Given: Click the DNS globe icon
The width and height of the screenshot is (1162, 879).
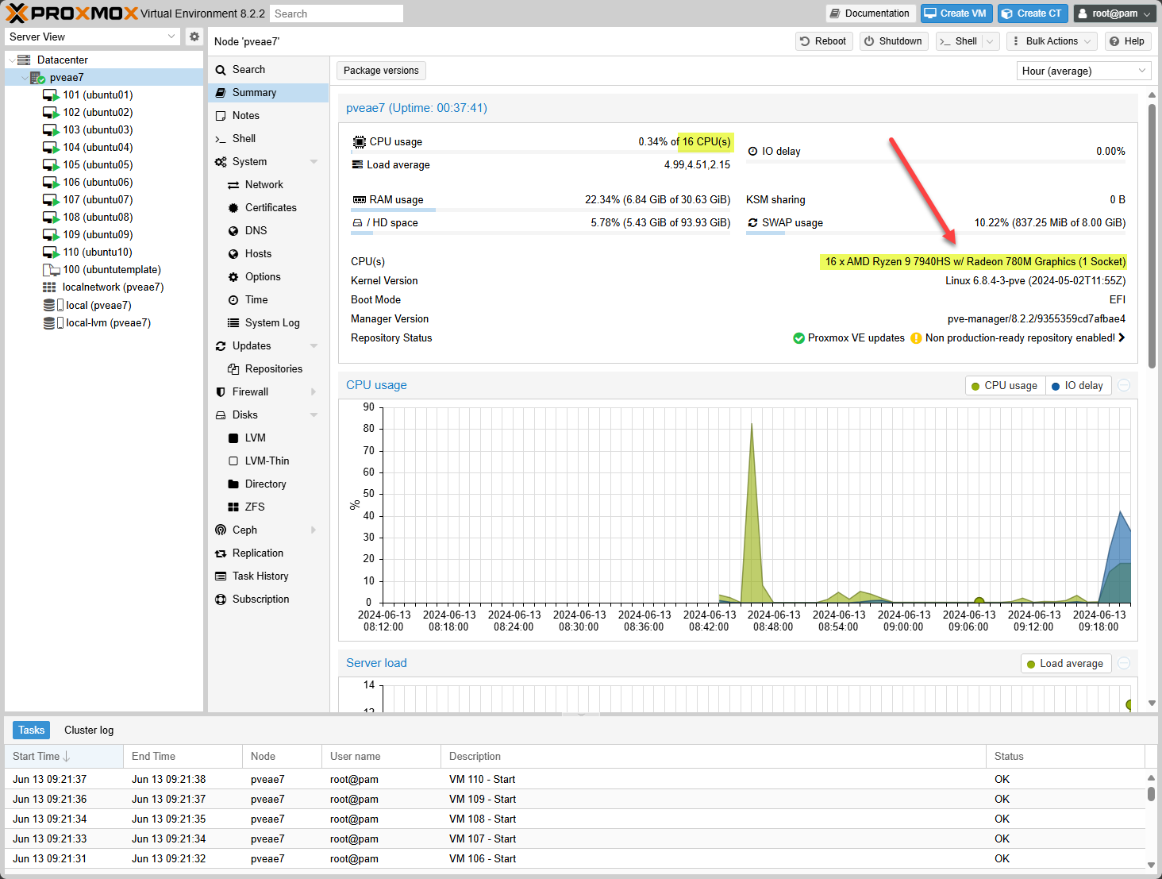Looking at the screenshot, I should coord(233,231).
